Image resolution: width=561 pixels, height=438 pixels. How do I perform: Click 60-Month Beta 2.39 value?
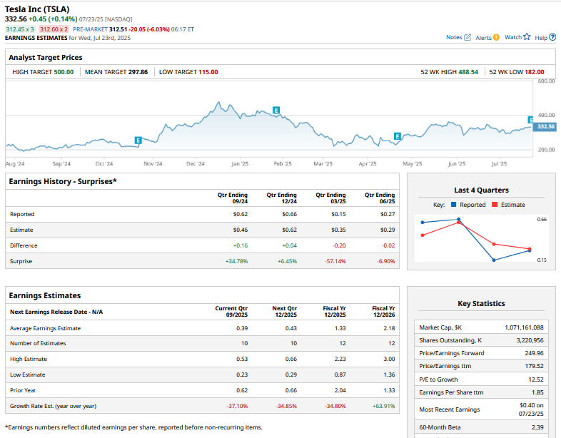pos(537,427)
